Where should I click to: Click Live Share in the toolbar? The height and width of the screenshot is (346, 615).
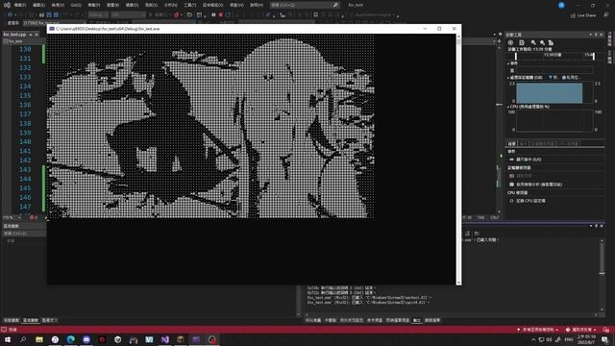[x=583, y=15]
